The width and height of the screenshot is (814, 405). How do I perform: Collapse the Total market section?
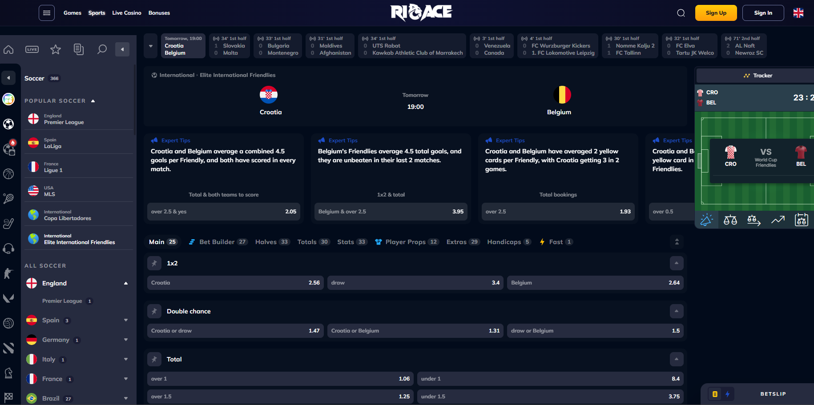pos(677,359)
